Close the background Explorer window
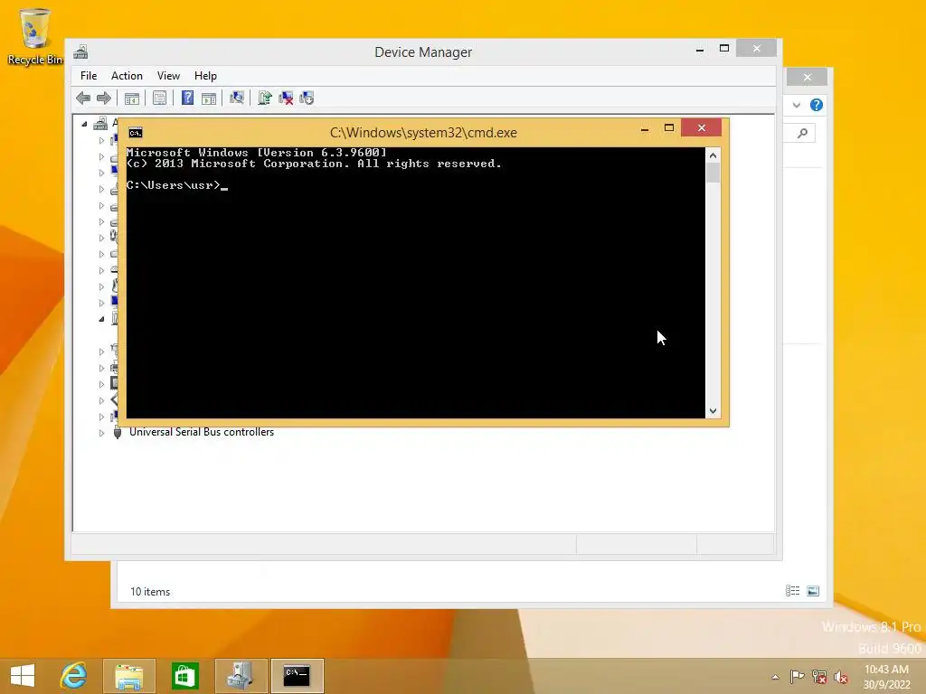 pos(808,78)
